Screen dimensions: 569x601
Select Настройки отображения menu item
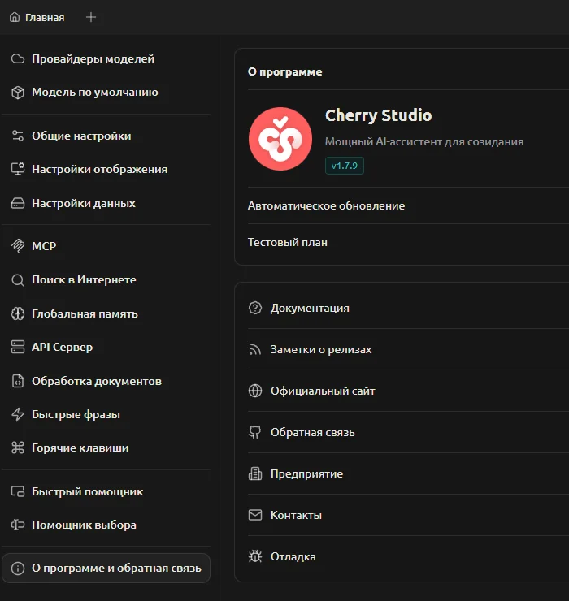99,170
